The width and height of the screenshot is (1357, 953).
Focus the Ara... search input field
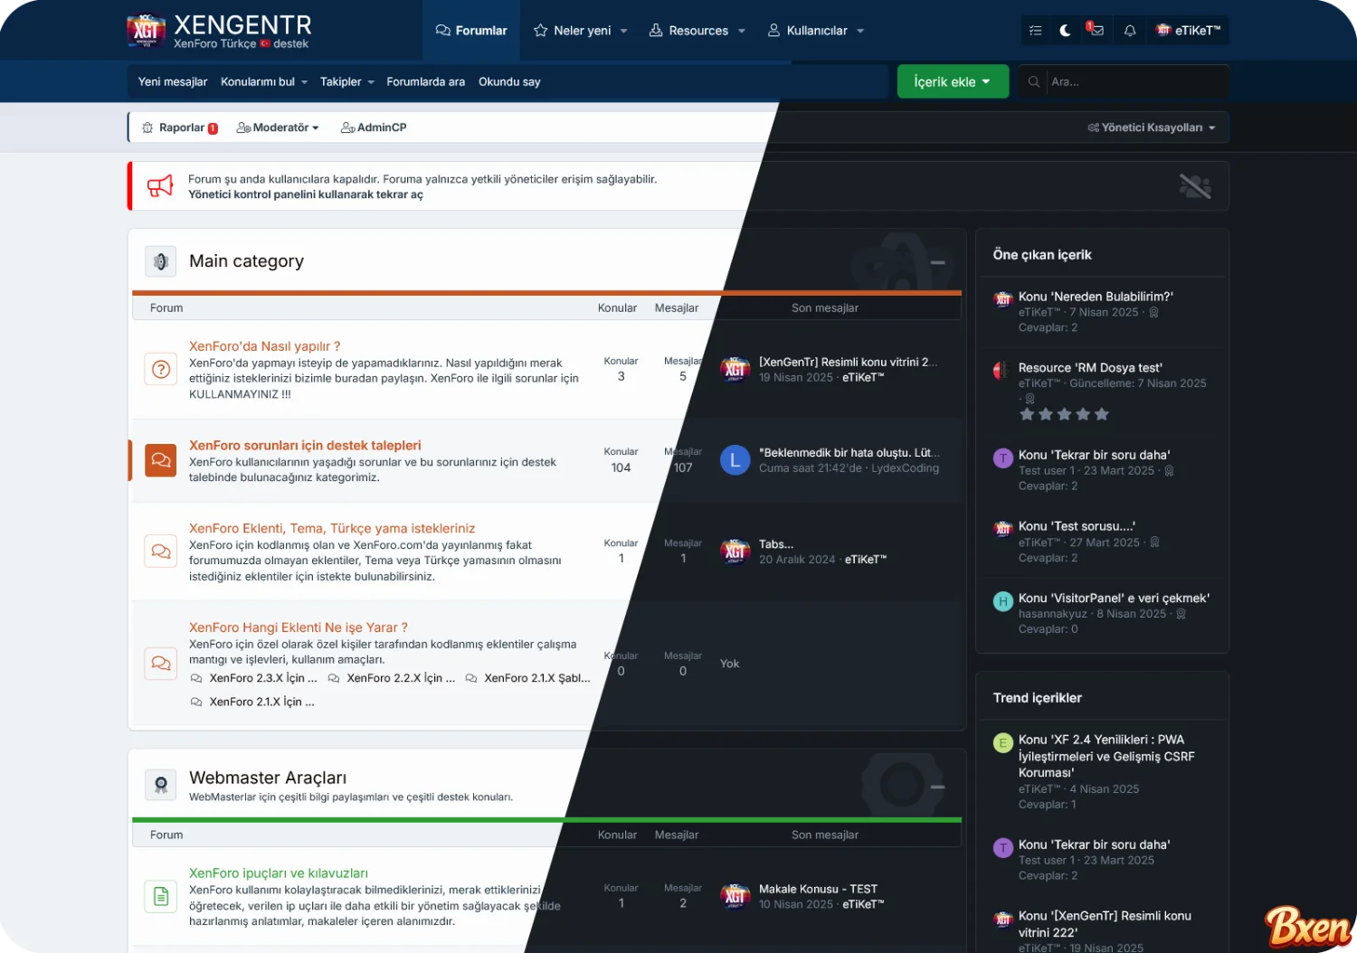click(1135, 81)
